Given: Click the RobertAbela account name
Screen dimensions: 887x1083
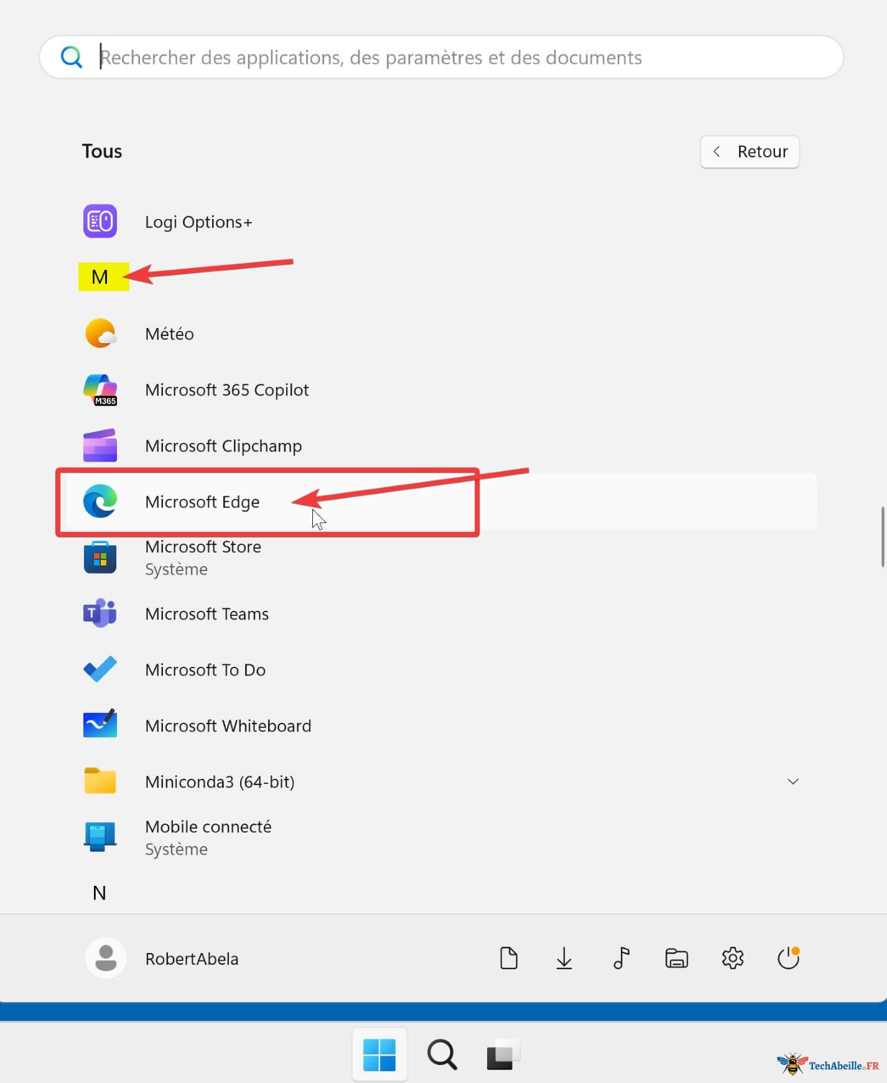Looking at the screenshot, I should click(192, 959).
